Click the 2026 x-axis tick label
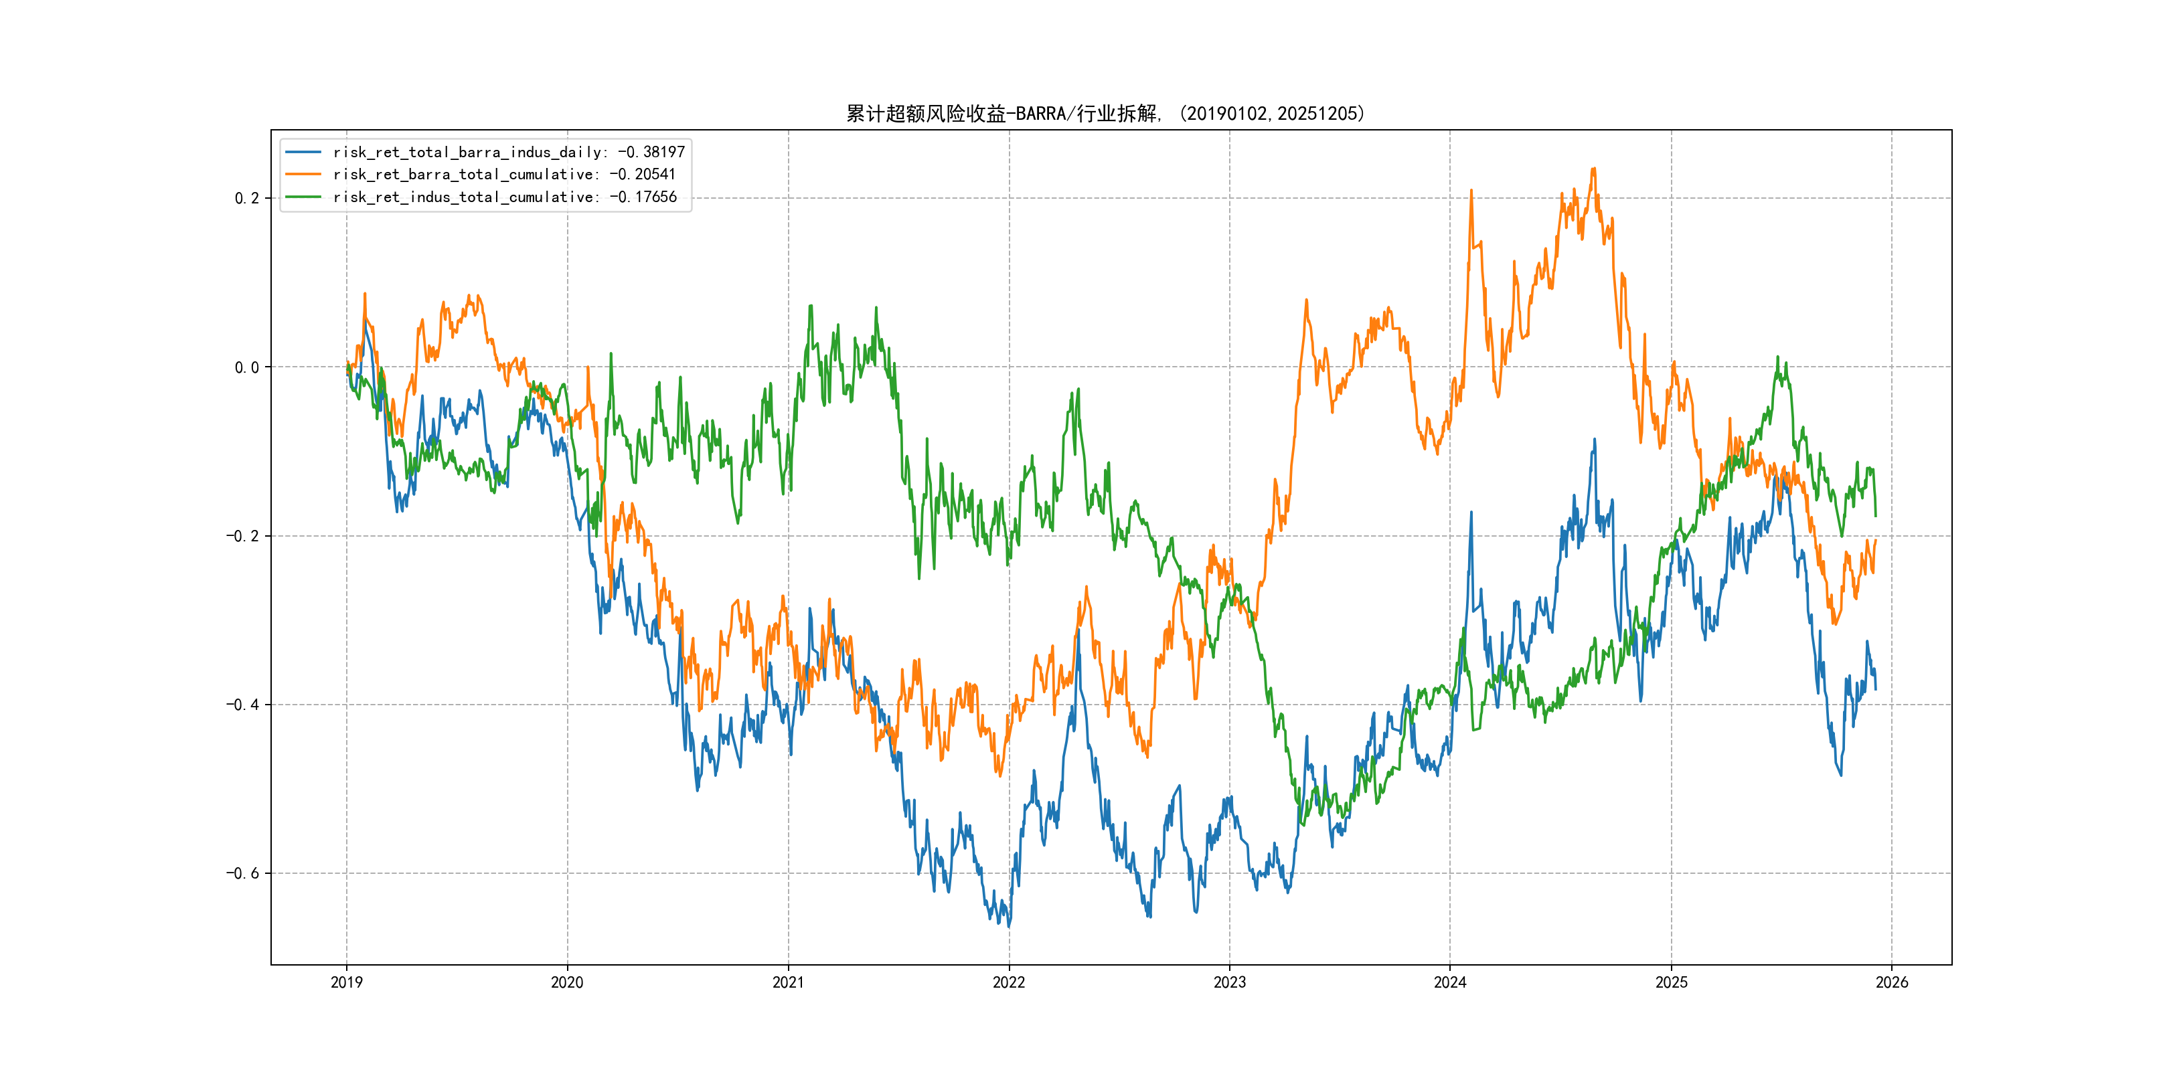 click(1892, 982)
